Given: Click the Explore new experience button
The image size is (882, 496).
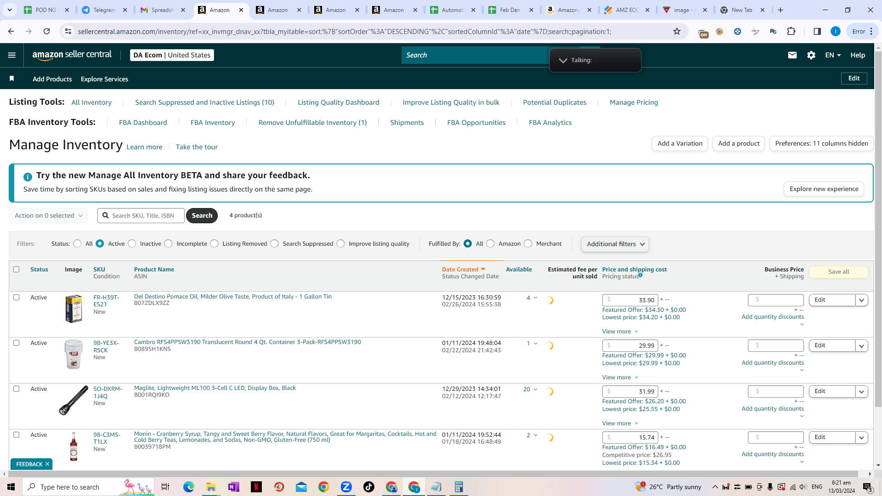Looking at the screenshot, I should pyautogui.click(x=824, y=189).
